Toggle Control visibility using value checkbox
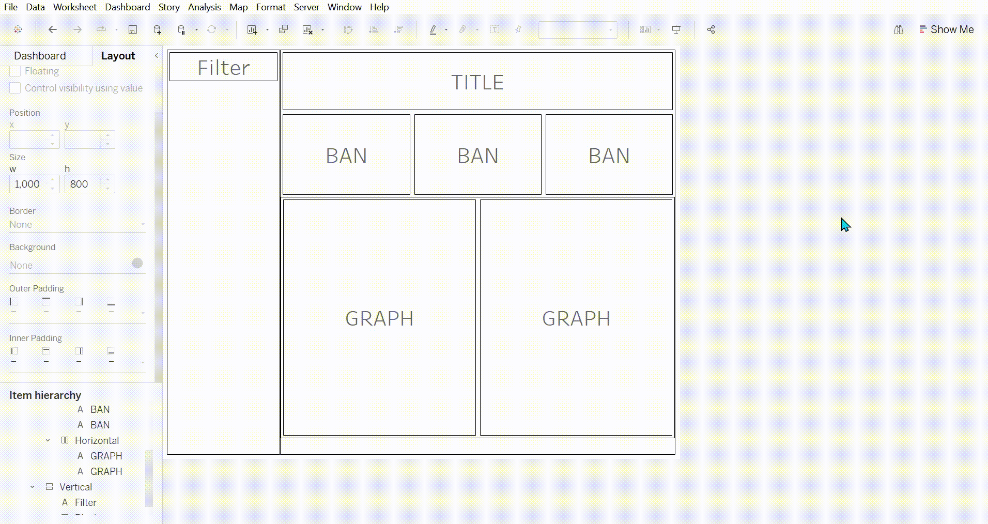988x524 pixels. coord(15,88)
